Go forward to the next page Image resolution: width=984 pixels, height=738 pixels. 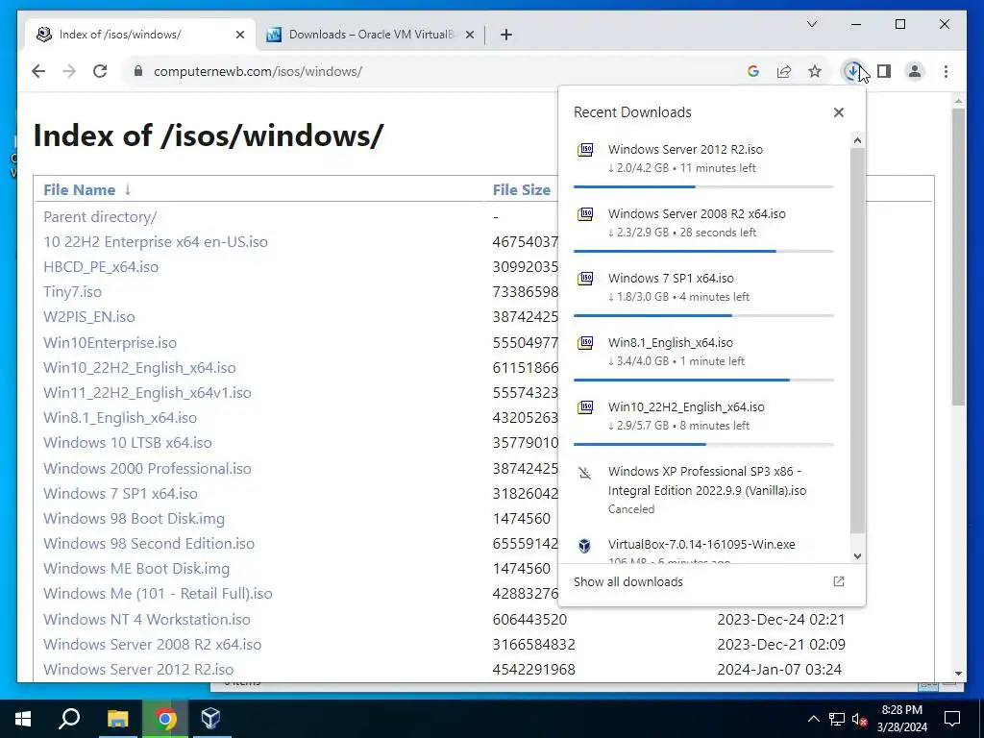69,71
